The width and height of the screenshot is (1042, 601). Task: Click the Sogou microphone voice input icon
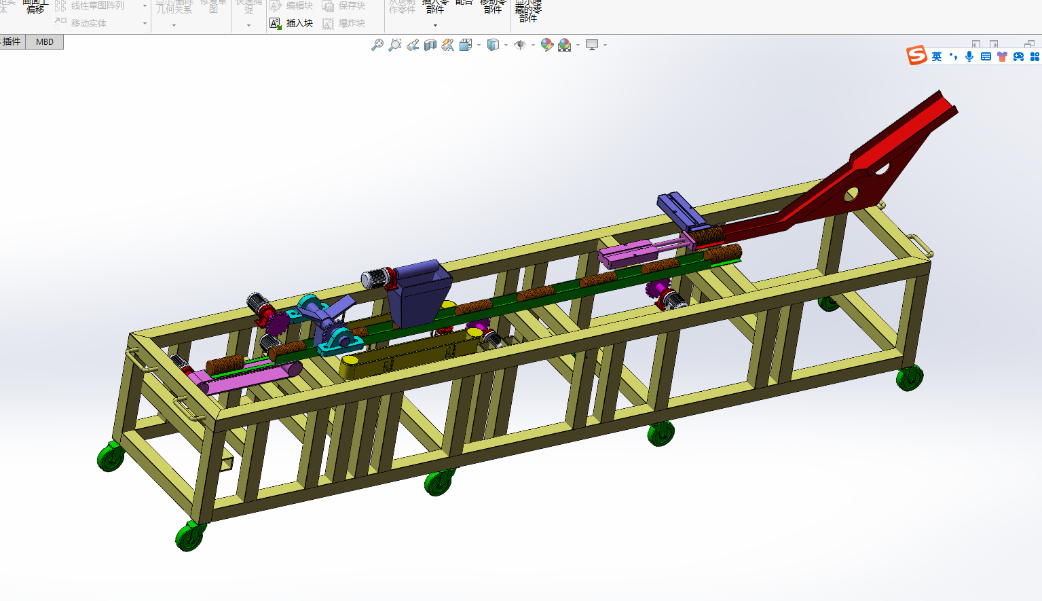969,56
